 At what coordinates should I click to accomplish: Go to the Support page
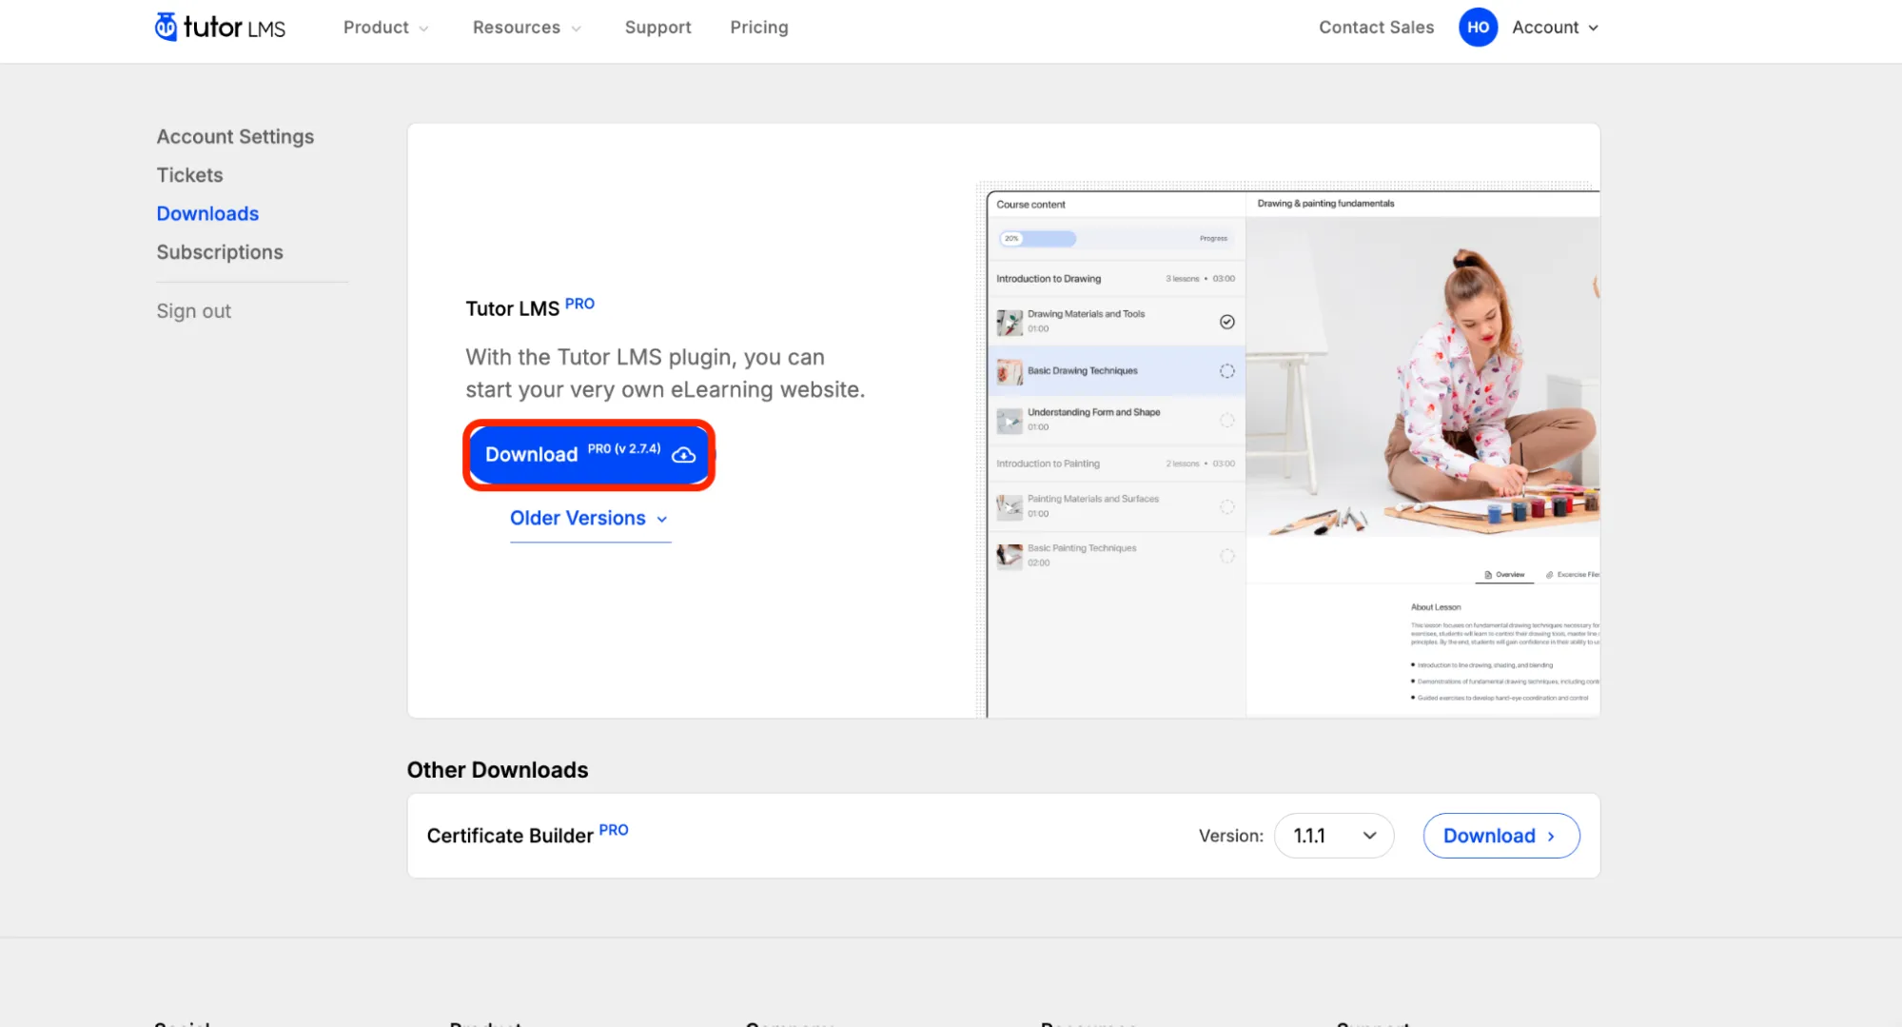point(657,28)
